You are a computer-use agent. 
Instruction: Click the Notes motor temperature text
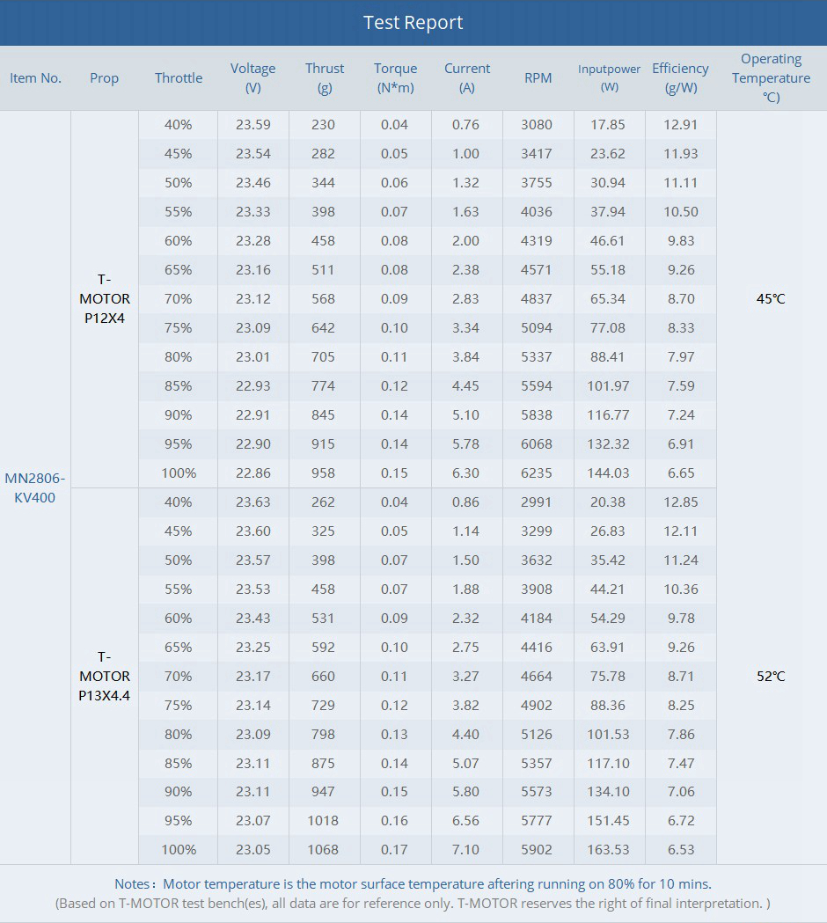[413, 884]
